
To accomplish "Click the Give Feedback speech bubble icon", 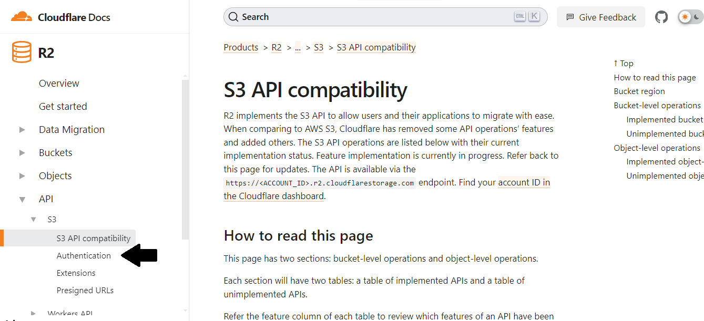I will pyautogui.click(x=570, y=17).
